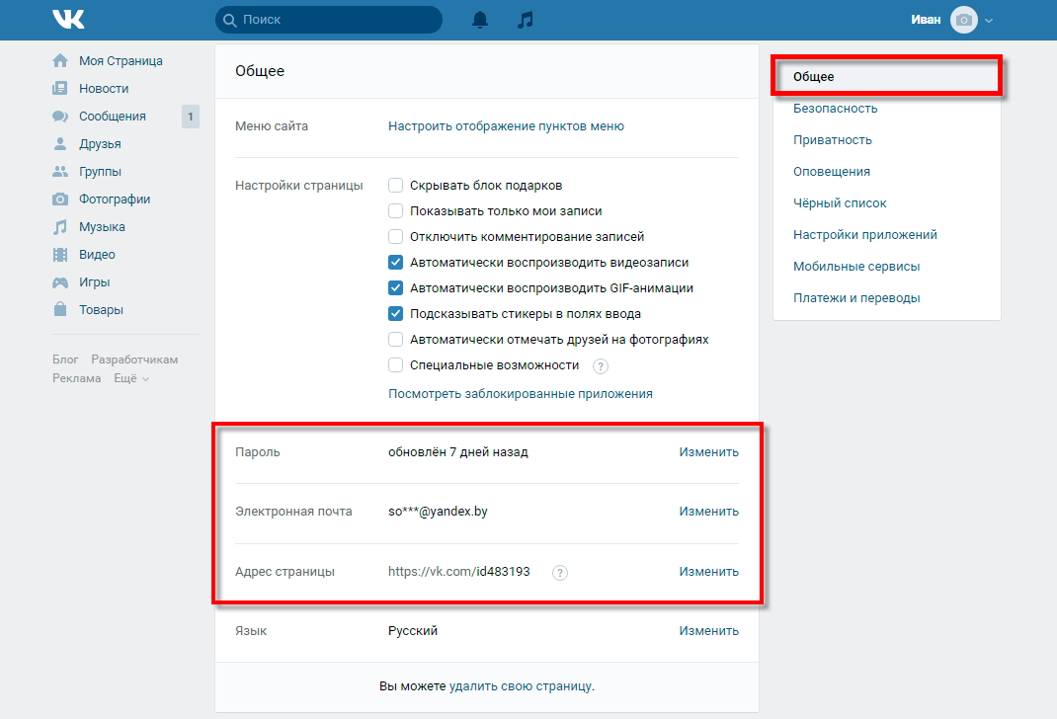Open Сообщения in sidebar
1057x719 pixels.
click(113, 116)
